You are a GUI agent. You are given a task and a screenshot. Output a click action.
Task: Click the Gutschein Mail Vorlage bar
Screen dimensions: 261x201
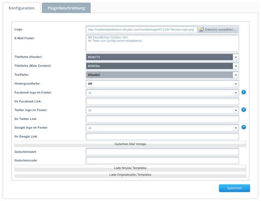tap(130, 144)
